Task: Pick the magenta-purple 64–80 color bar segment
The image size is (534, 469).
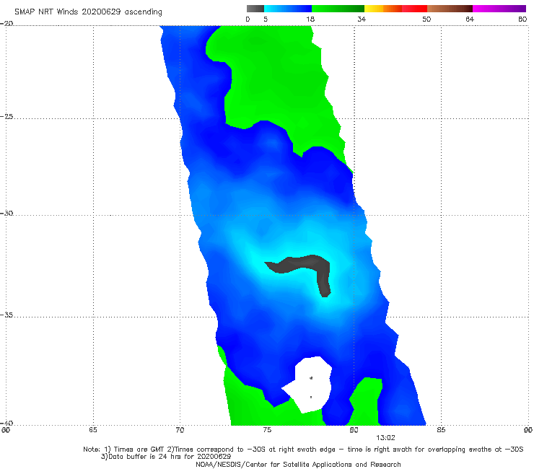Action: pos(499,9)
